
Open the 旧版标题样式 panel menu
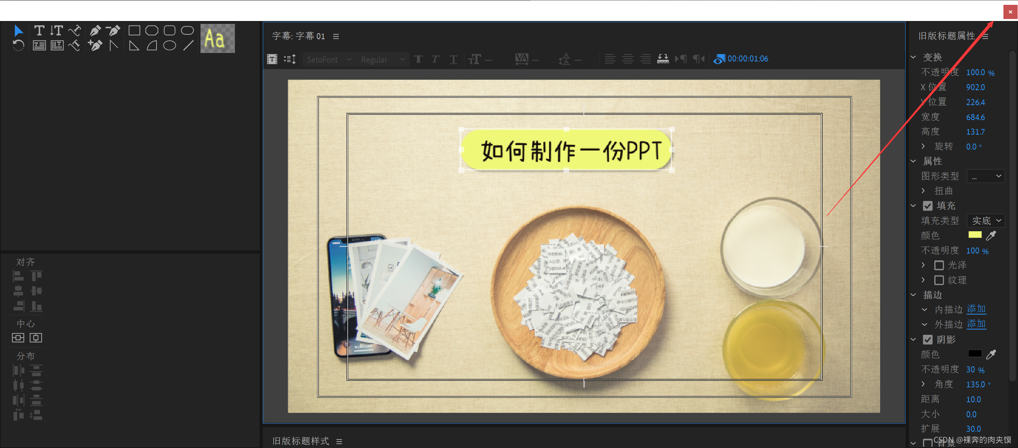pyautogui.click(x=339, y=441)
